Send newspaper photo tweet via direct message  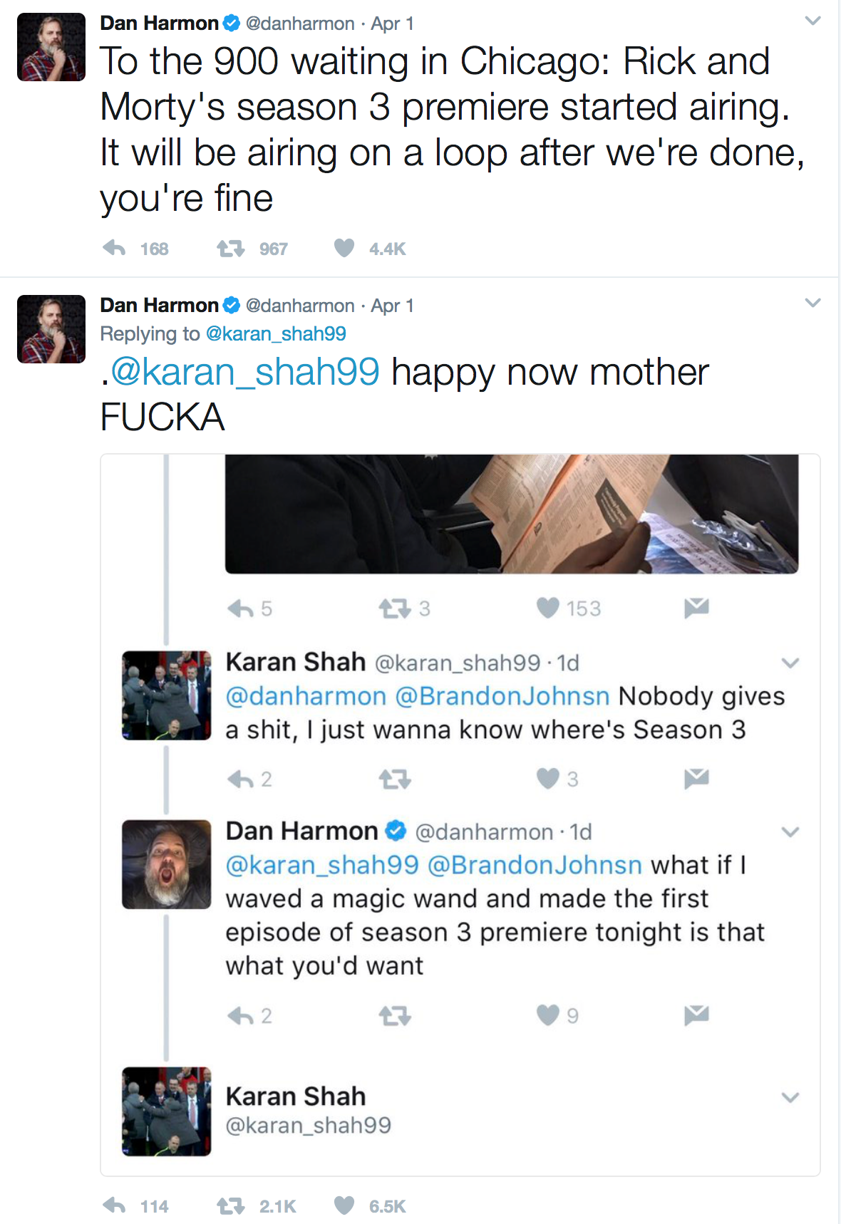696,608
